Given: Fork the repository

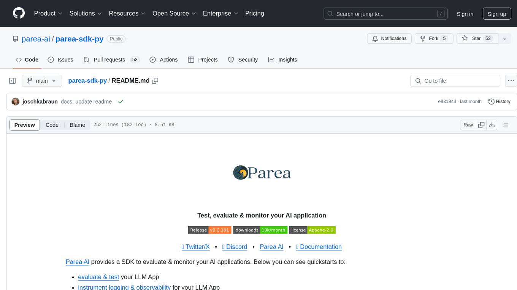Looking at the screenshot, I should (x=433, y=38).
